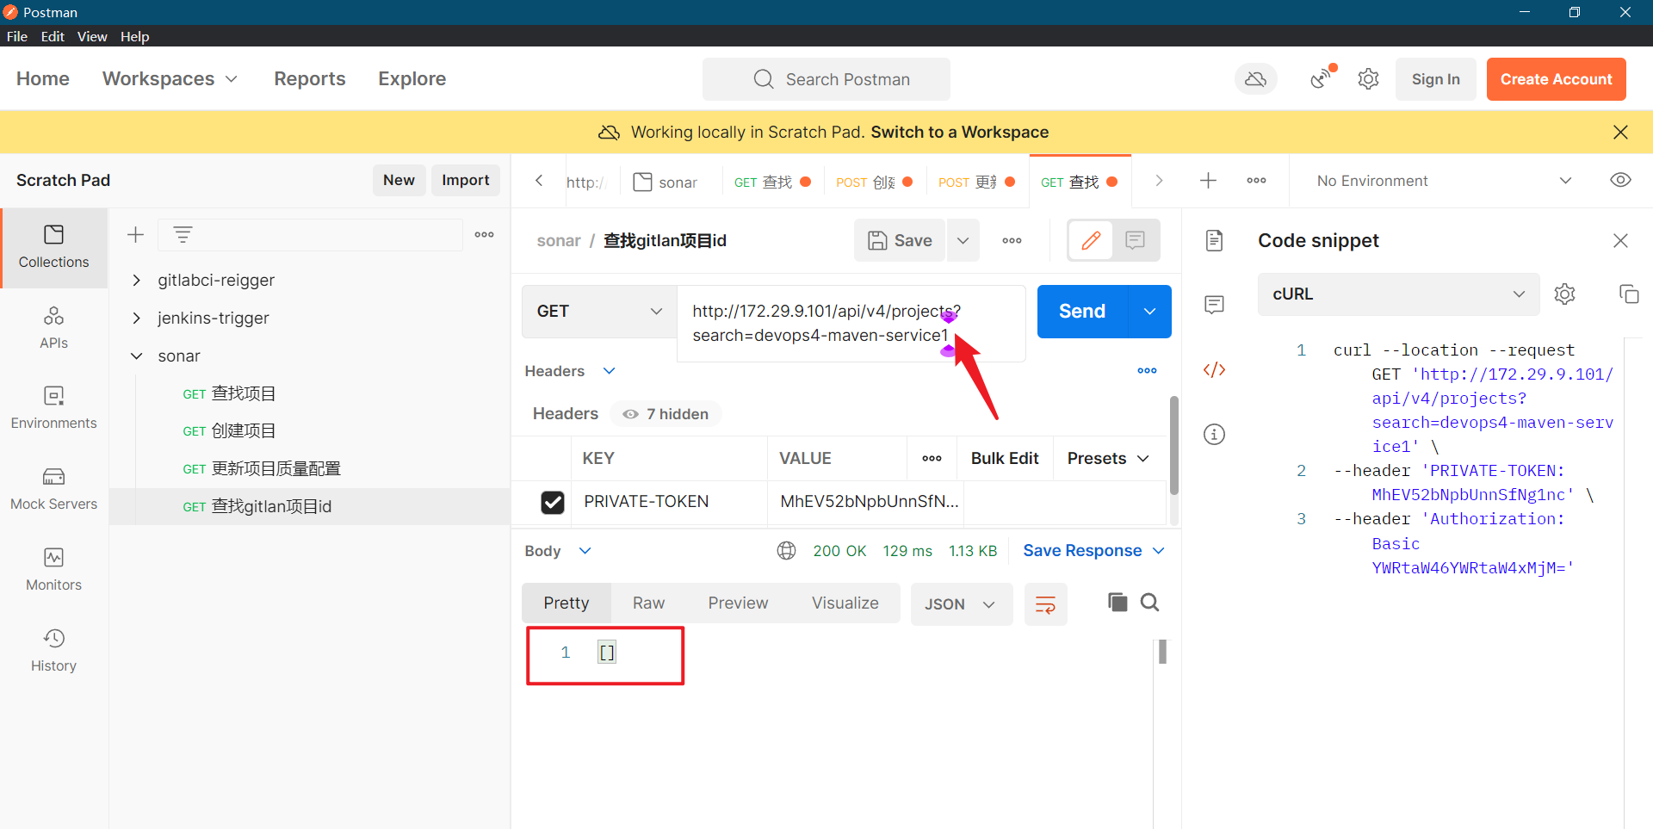Open a new request tab with plus
This screenshot has height=829, width=1653.
[1208, 180]
